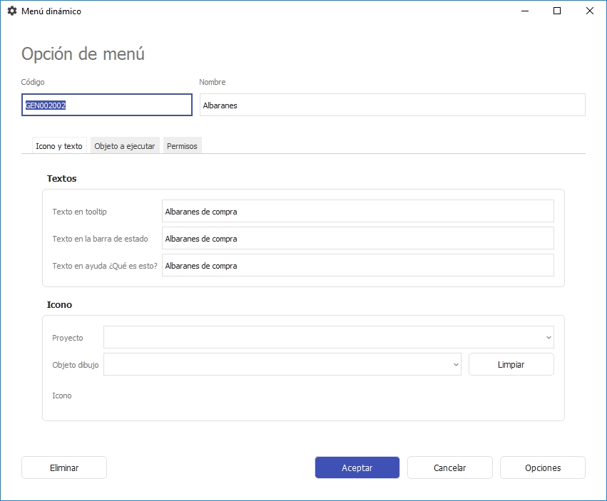The width and height of the screenshot is (607, 501).
Task: Click the Nombre field with Albaranes
Action: (x=392, y=105)
